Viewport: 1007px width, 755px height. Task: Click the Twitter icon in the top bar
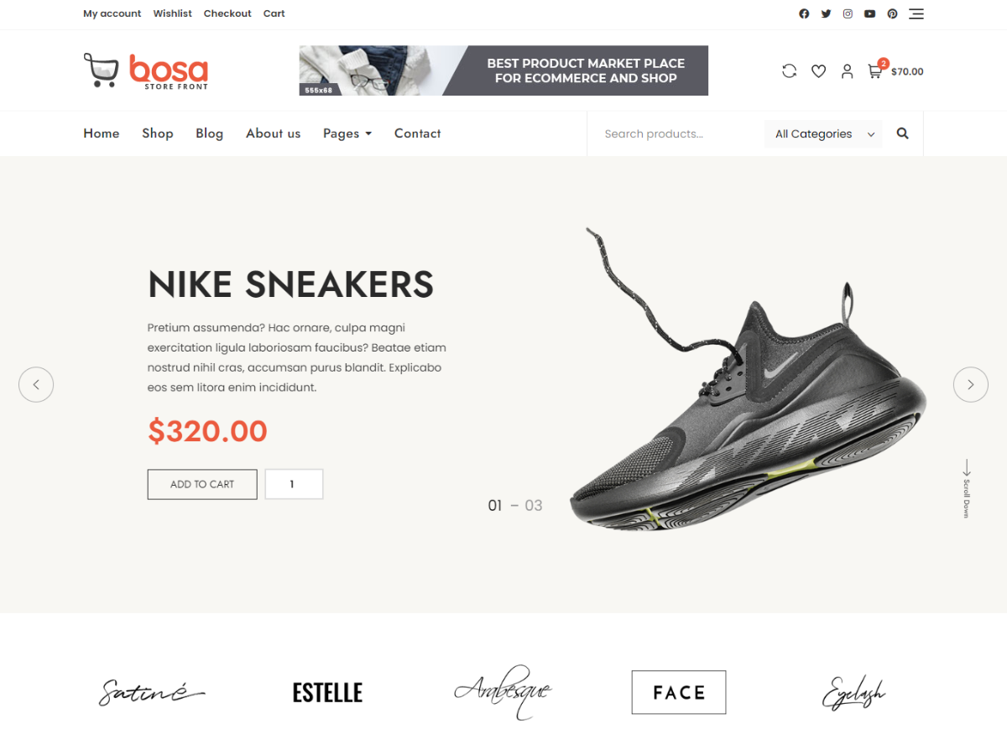(x=826, y=13)
